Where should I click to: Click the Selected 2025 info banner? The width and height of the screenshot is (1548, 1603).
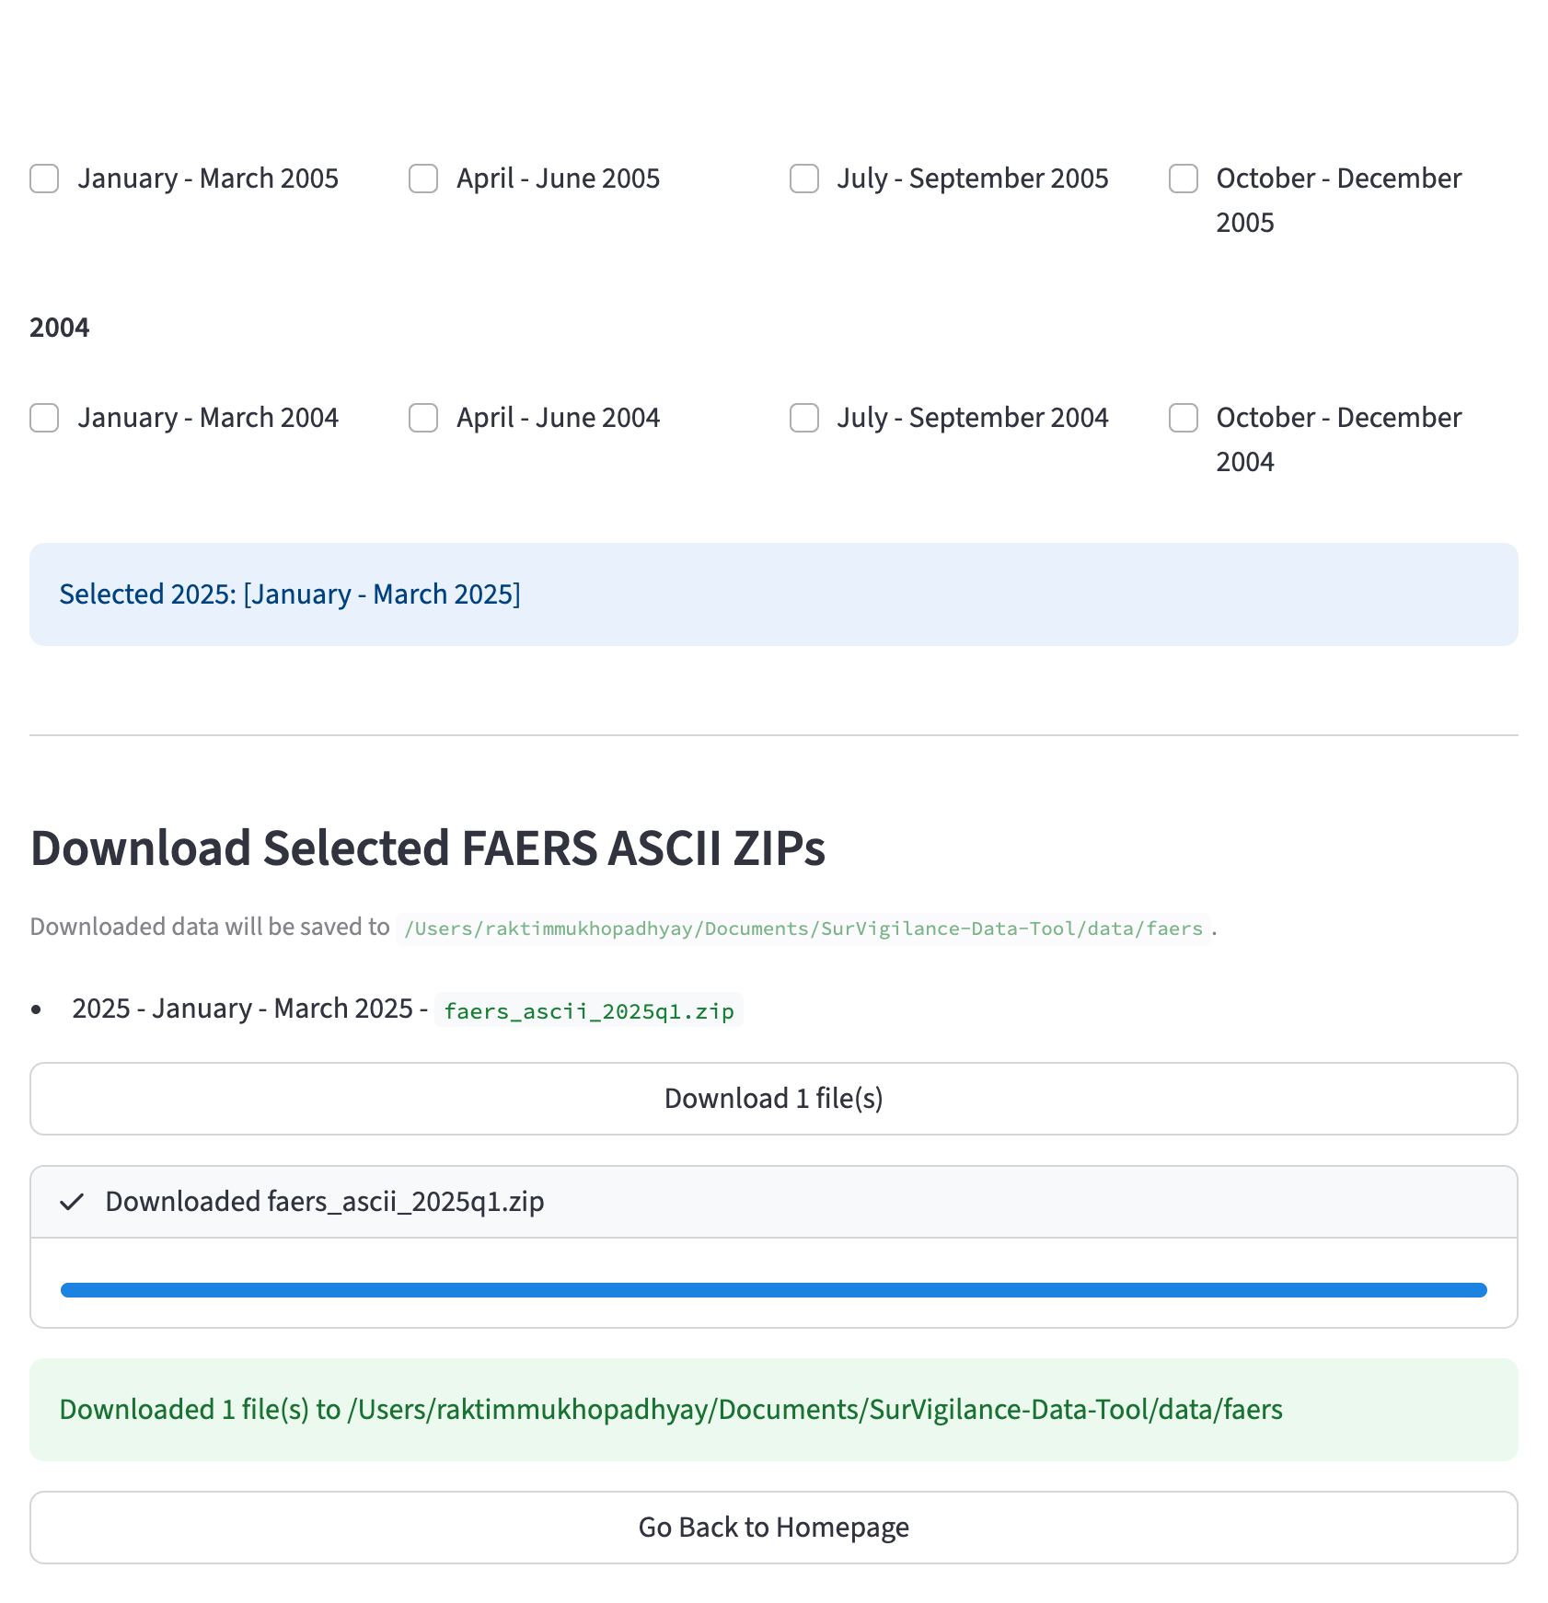pos(773,594)
